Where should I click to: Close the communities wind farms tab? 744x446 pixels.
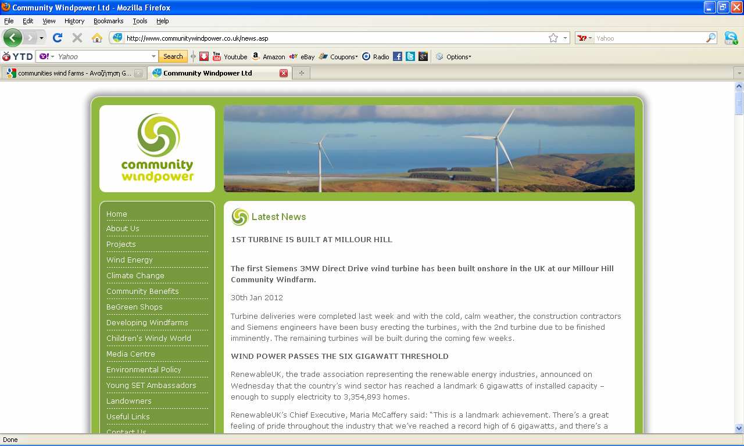tap(138, 73)
